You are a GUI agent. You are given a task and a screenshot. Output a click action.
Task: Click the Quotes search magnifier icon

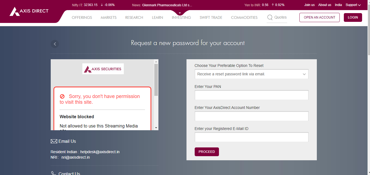[x=270, y=17]
